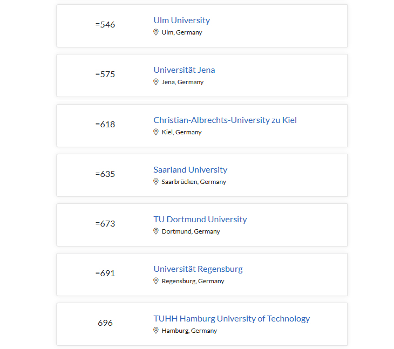Click the =575 rank number
The height and width of the screenshot is (349, 394).
click(105, 74)
